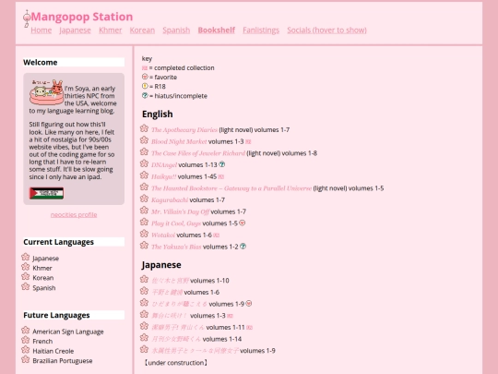Click the hiatus icon beside The Yakuza's Bias
The width and height of the screenshot is (498, 374).
pos(243,247)
